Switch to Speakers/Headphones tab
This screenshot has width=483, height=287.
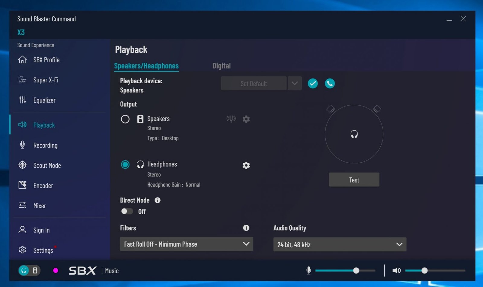[146, 66]
